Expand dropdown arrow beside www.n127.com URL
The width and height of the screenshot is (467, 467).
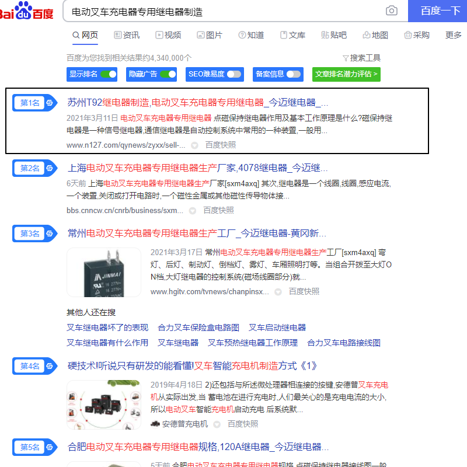(x=194, y=145)
